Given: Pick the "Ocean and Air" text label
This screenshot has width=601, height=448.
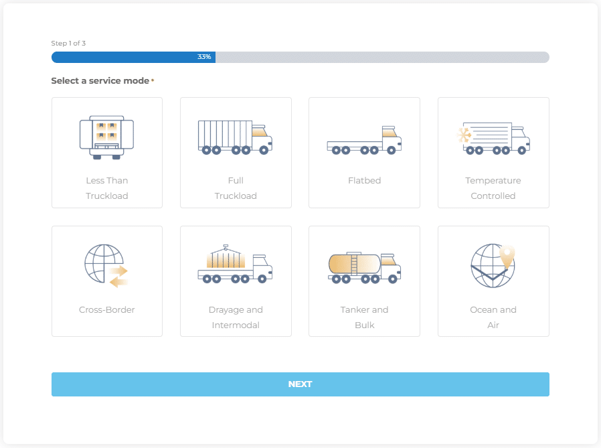Looking at the screenshot, I should (493, 317).
